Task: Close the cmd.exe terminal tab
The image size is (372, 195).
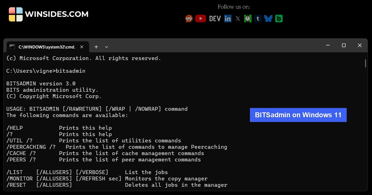Action: point(82,47)
